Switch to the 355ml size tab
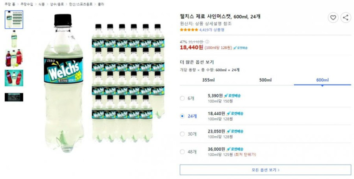 click(x=208, y=80)
